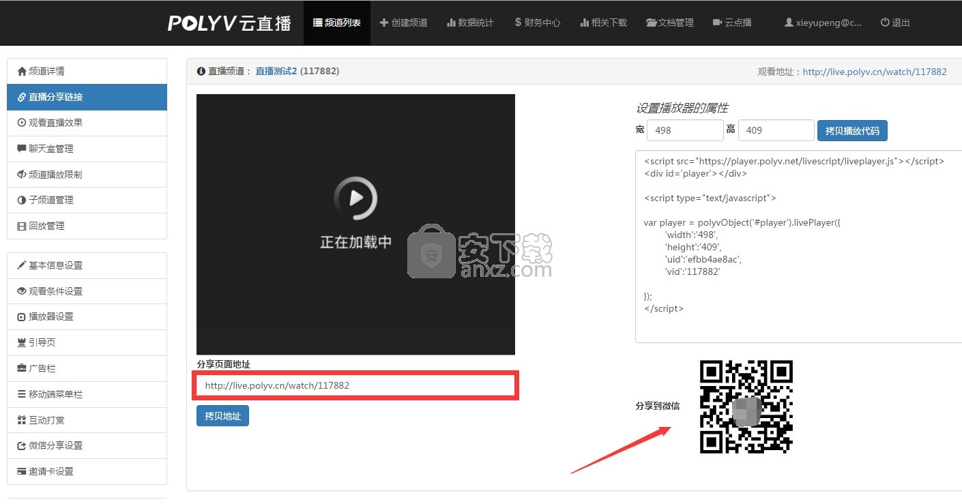The image size is (962, 504).
Task: Open 聊天室管理 in the sidebar
Action: click(87, 149)
